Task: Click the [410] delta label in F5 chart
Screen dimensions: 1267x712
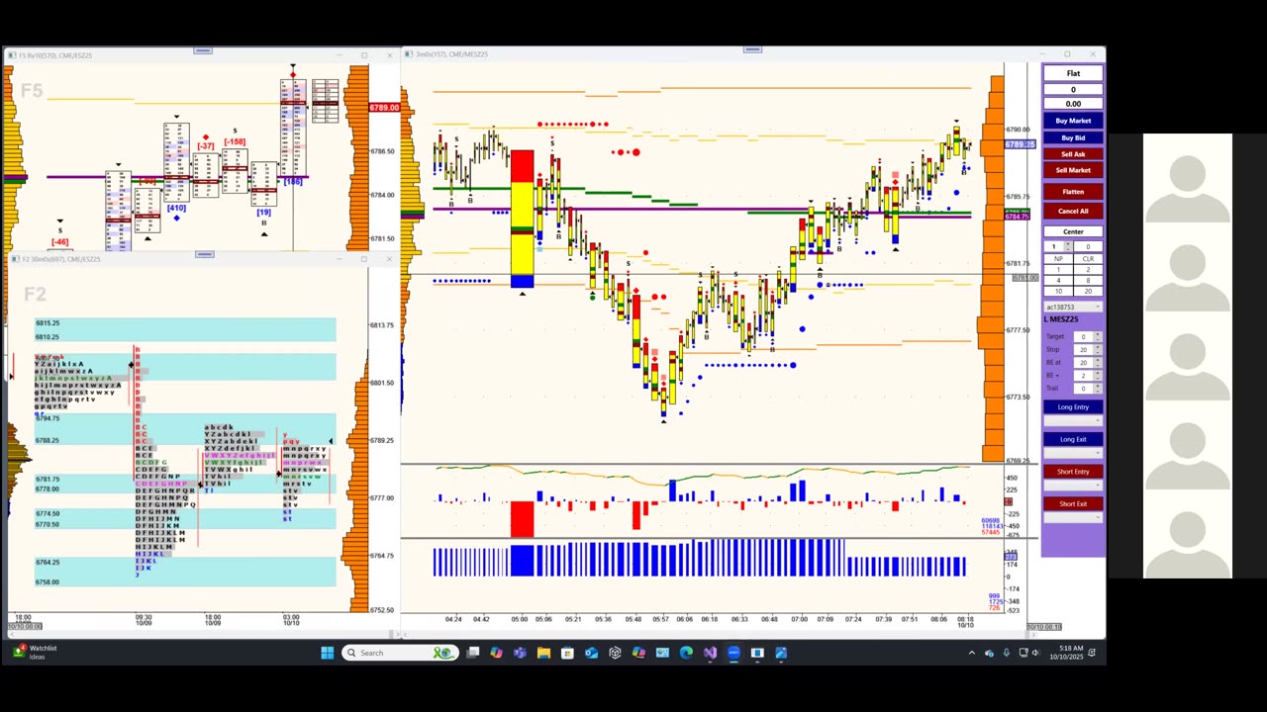Action: 176,209
